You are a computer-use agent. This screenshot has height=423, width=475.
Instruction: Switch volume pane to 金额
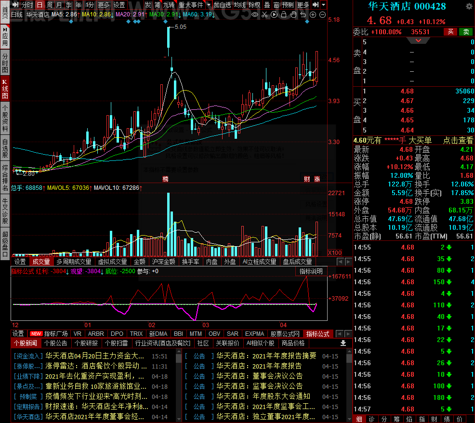140,262
